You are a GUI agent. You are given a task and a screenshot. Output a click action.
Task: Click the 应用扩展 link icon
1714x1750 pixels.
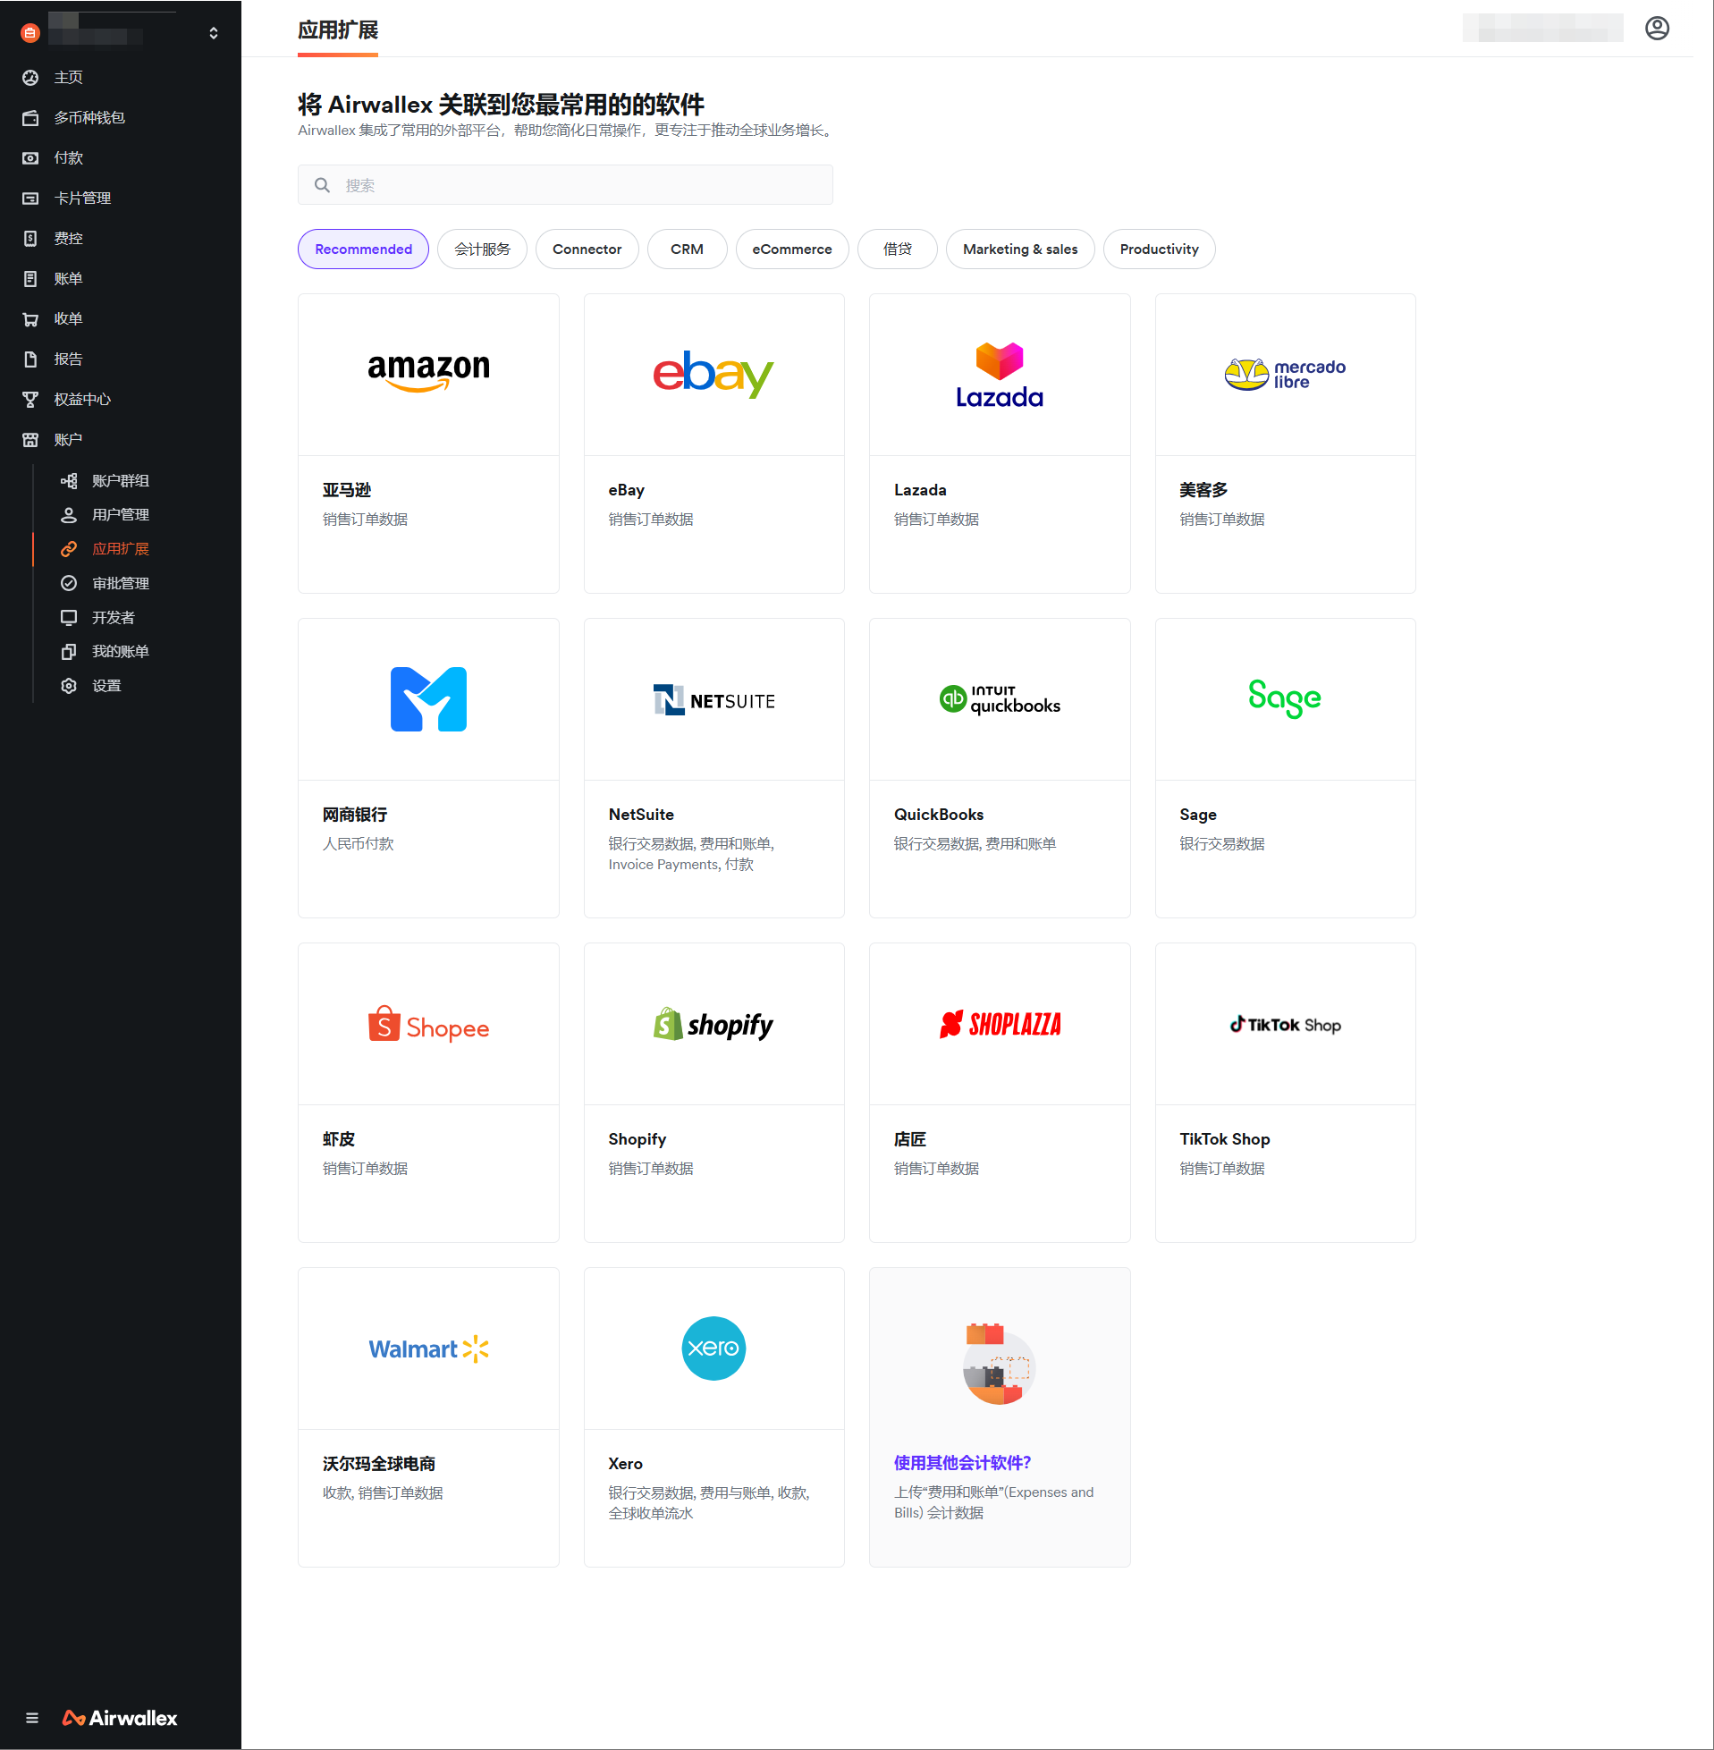tap(69, 549)
